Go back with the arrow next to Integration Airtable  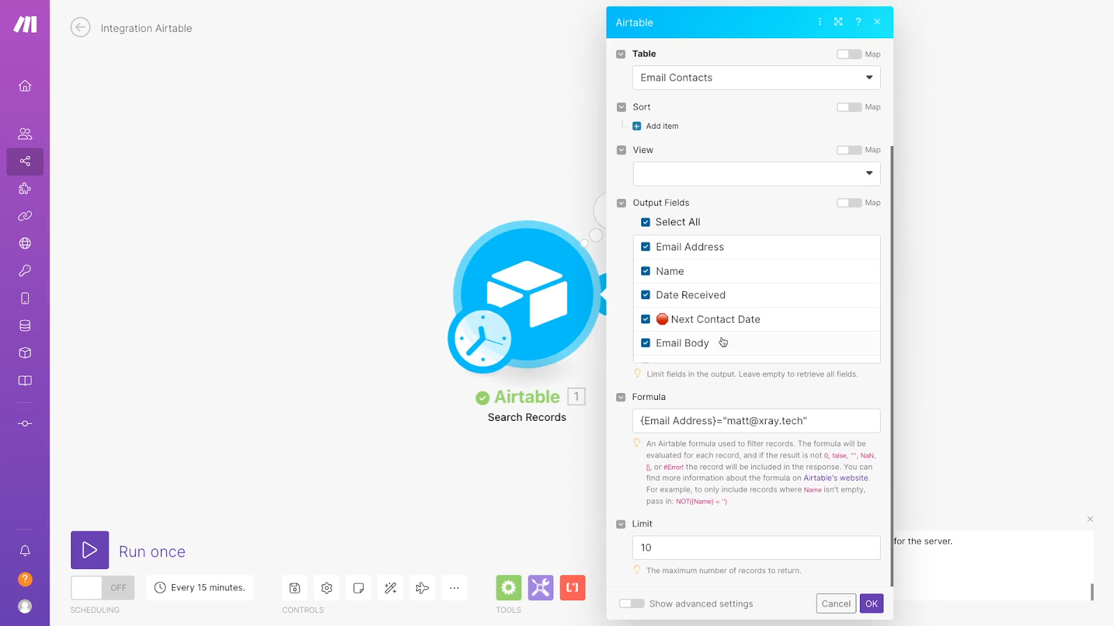point(81,28)
